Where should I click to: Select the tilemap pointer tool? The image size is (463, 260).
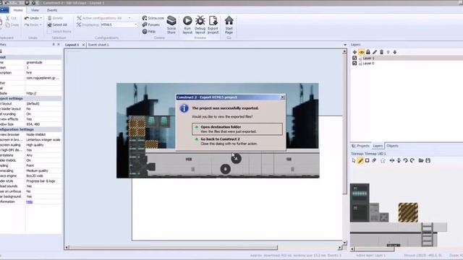pyautogui.click(x=354, y=160)
